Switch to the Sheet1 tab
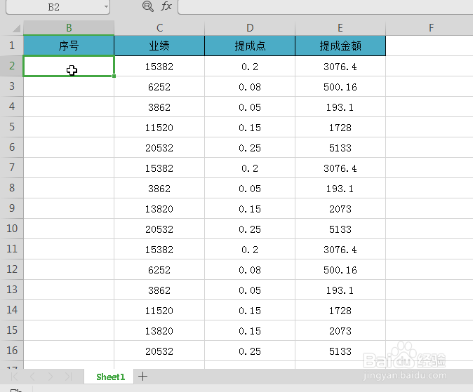 (110, 377)
